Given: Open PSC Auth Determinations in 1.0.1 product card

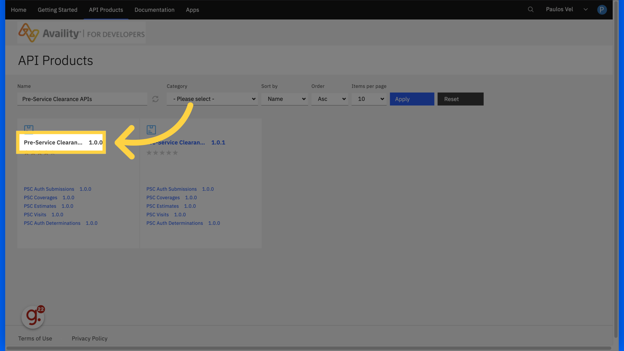Looking at the screenshot, I should (183, 223).
